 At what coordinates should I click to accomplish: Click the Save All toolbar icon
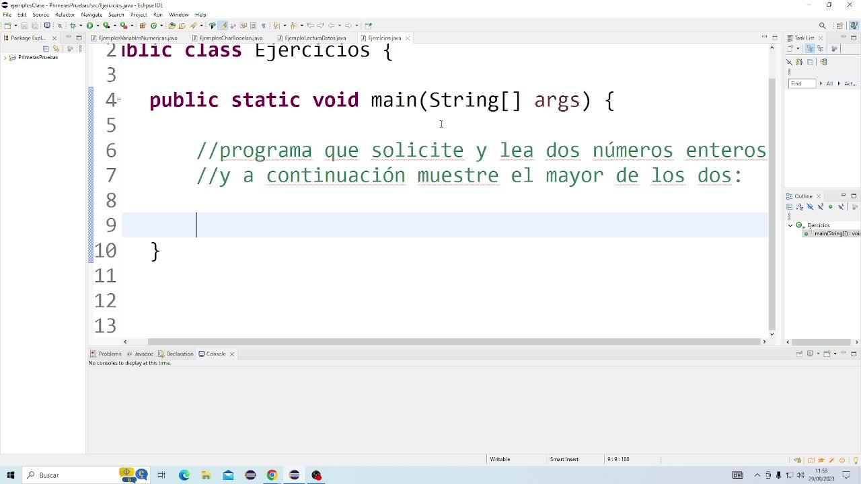point(35,26)
